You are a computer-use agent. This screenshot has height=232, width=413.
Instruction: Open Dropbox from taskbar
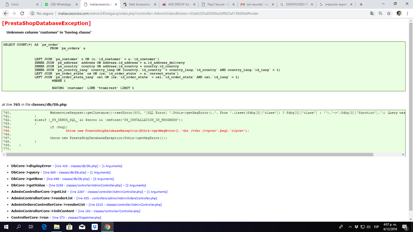pos(95,227)
